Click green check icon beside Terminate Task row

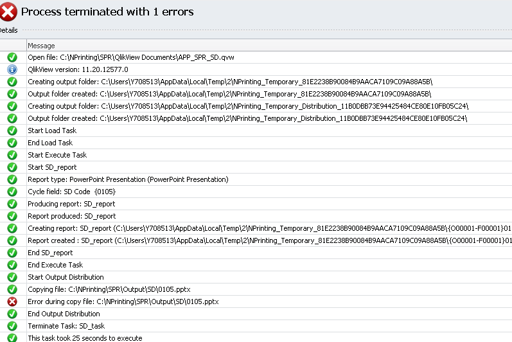point(12,326)
